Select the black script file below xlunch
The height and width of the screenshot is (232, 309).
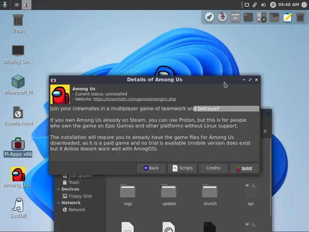tap(210, 227)
